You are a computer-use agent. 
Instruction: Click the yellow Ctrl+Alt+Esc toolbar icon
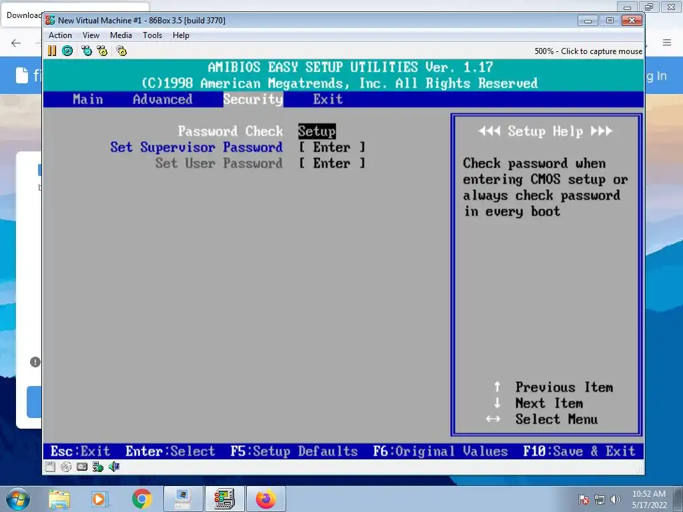click(102, 51)
